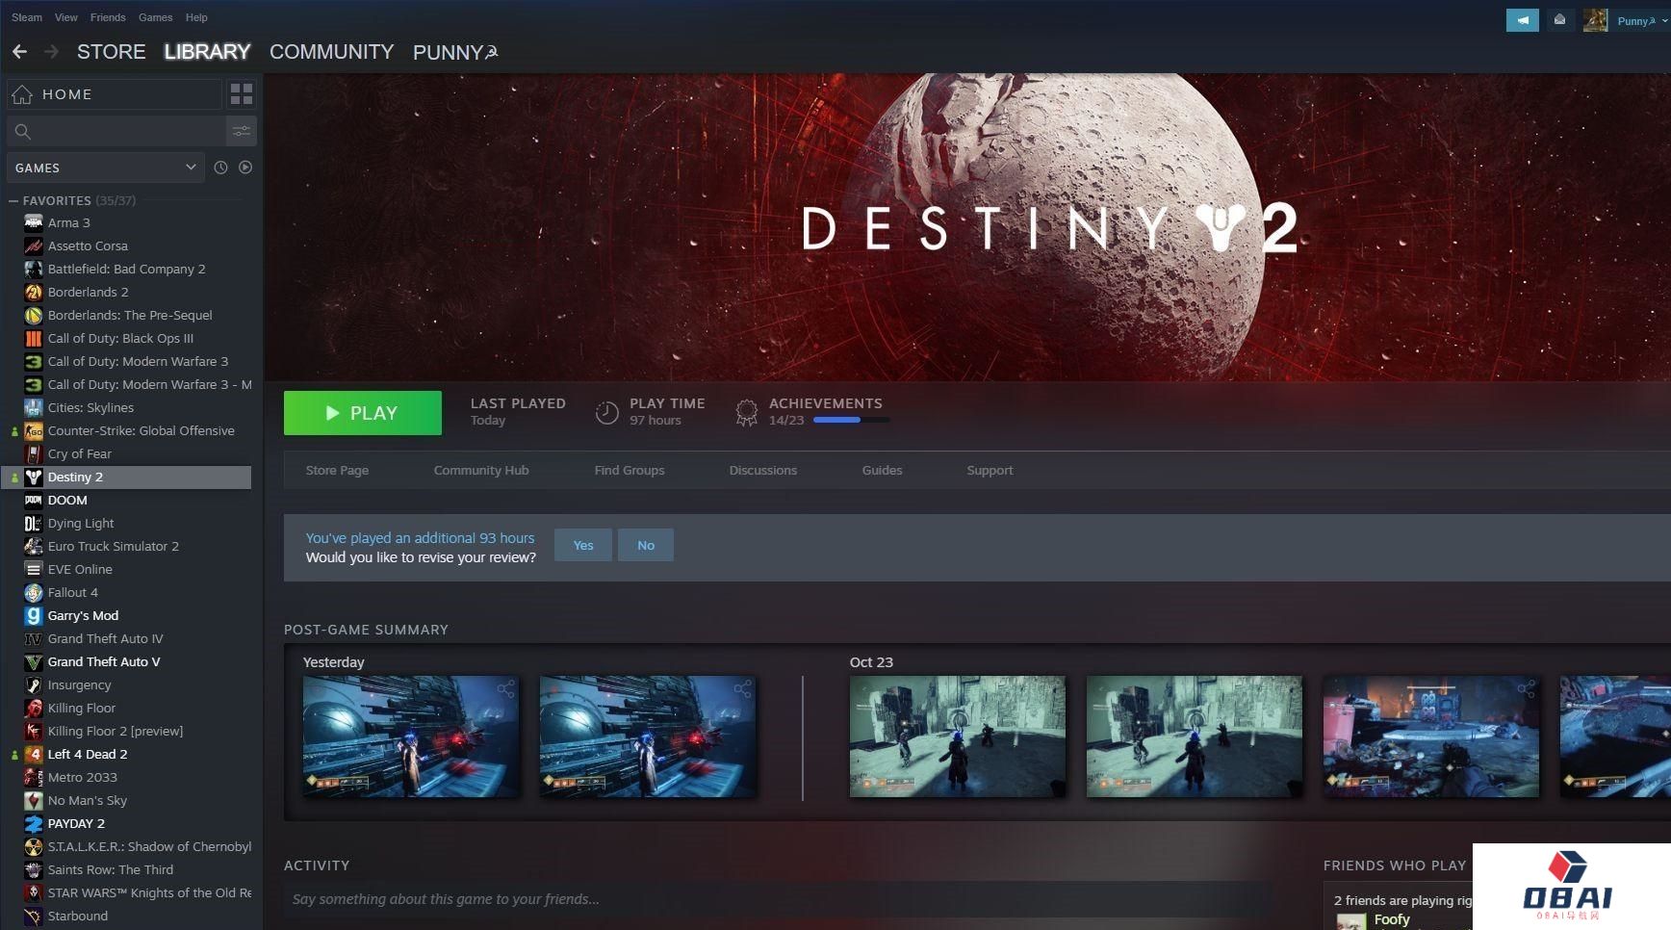Viewport: 1671px width, 930px height.
Task: Open the Games menu
Action: pos(155,17)
